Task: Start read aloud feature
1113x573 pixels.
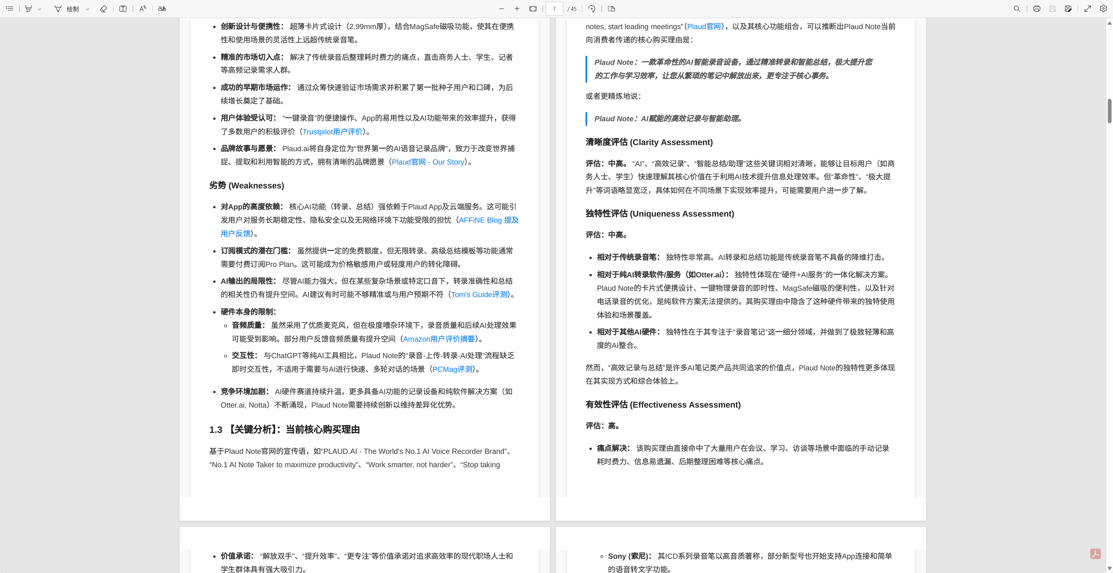Action: (142, 9)
